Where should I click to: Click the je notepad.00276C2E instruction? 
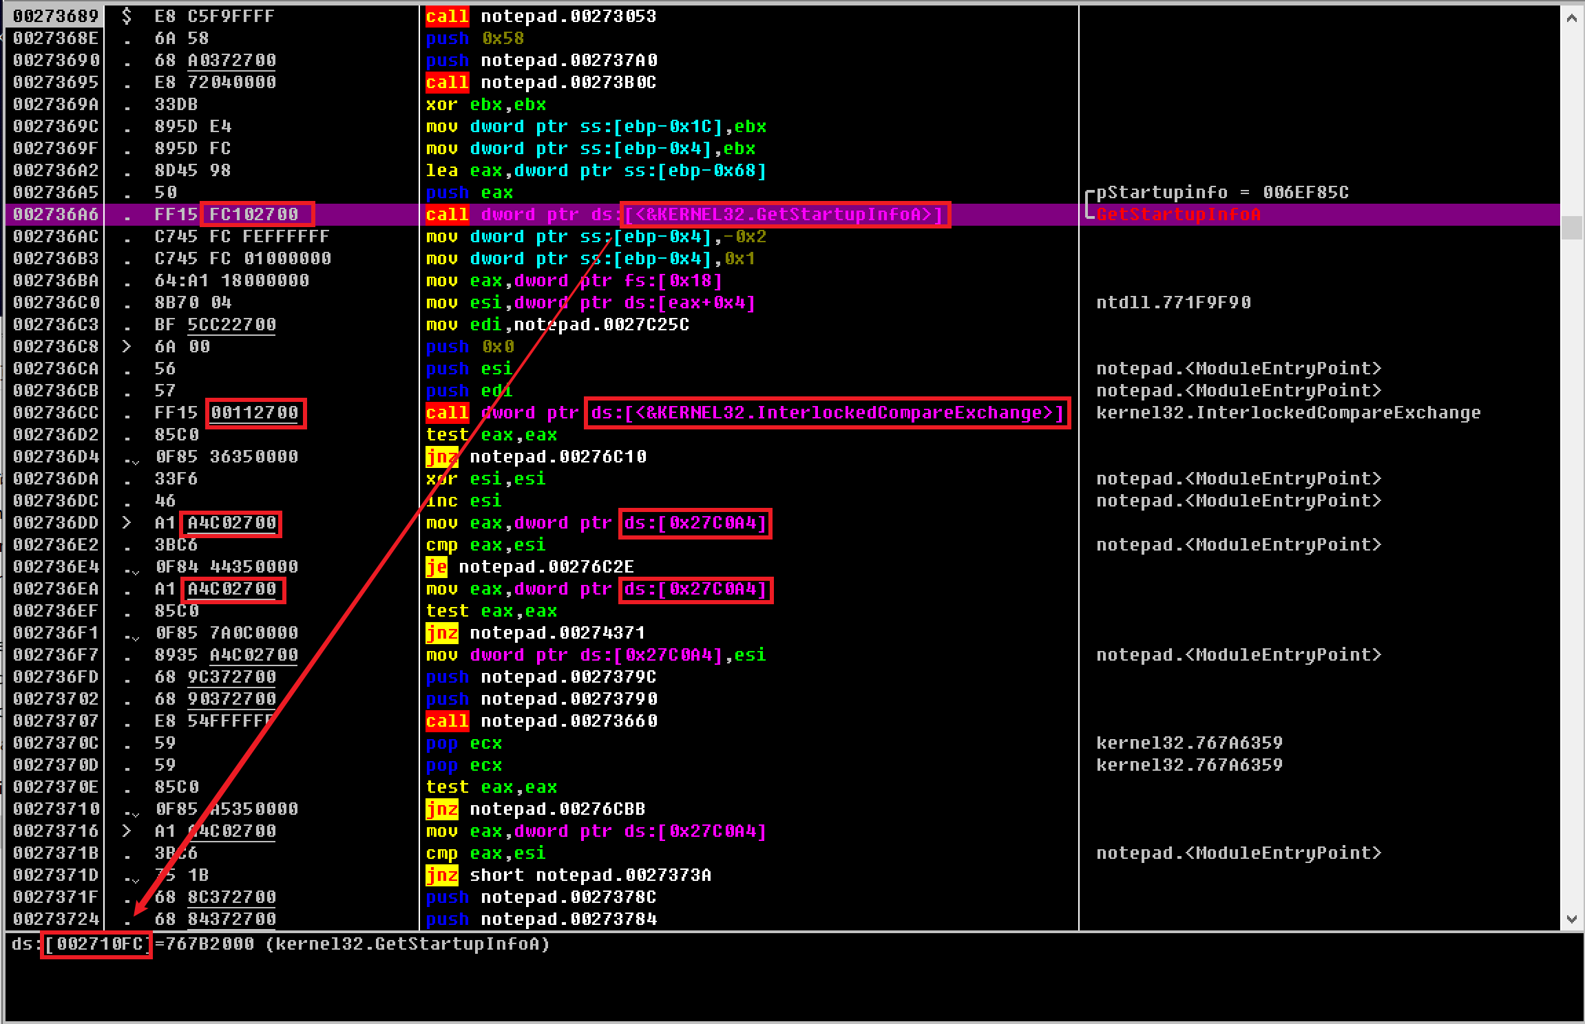pyautogui.click(x=530, y=566)
